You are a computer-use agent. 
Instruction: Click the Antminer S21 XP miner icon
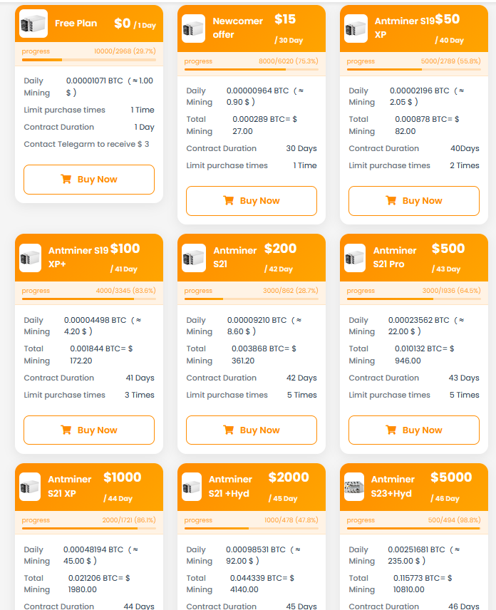(31, 487)
